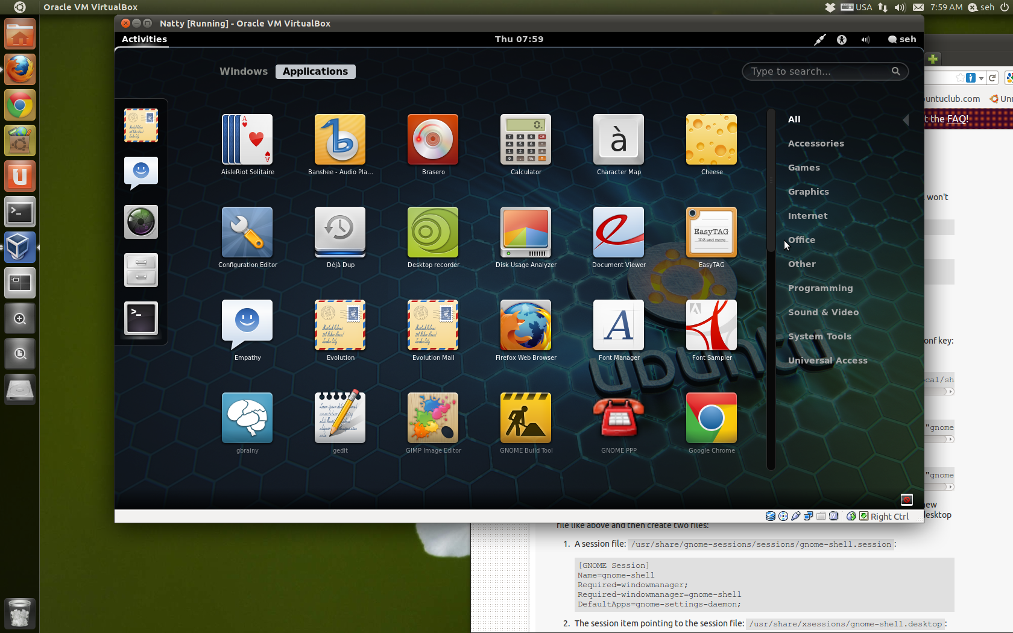Open the System Tools category
The height and width of the screenshot is (633, 1013).
[820, 336]
